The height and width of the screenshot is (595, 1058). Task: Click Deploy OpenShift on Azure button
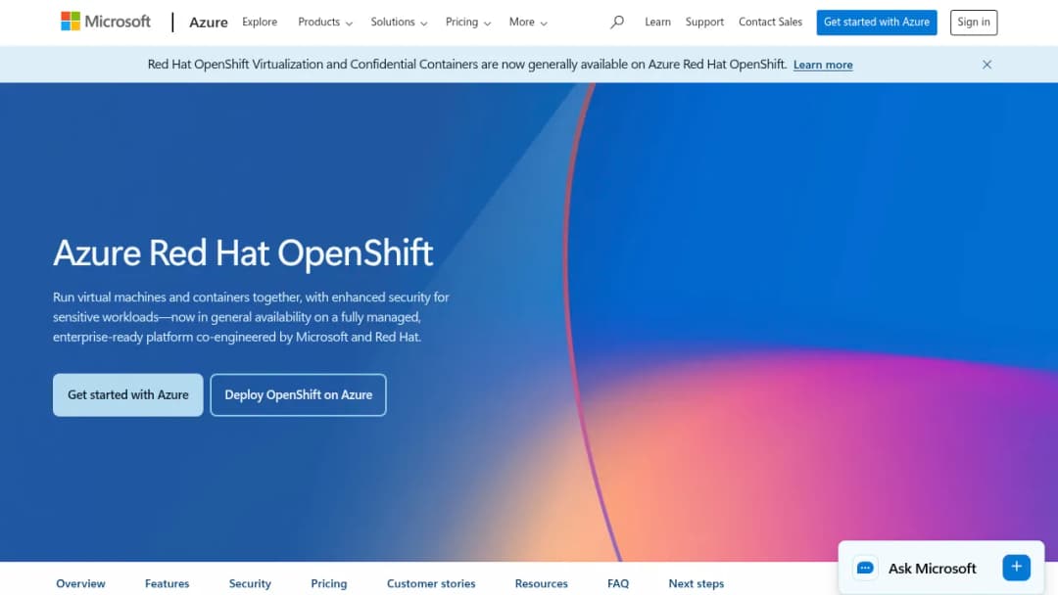click(x=298, y=394)
